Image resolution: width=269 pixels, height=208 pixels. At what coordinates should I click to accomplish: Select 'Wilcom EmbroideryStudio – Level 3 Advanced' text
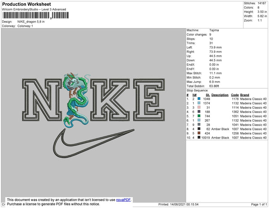point(34,9)
